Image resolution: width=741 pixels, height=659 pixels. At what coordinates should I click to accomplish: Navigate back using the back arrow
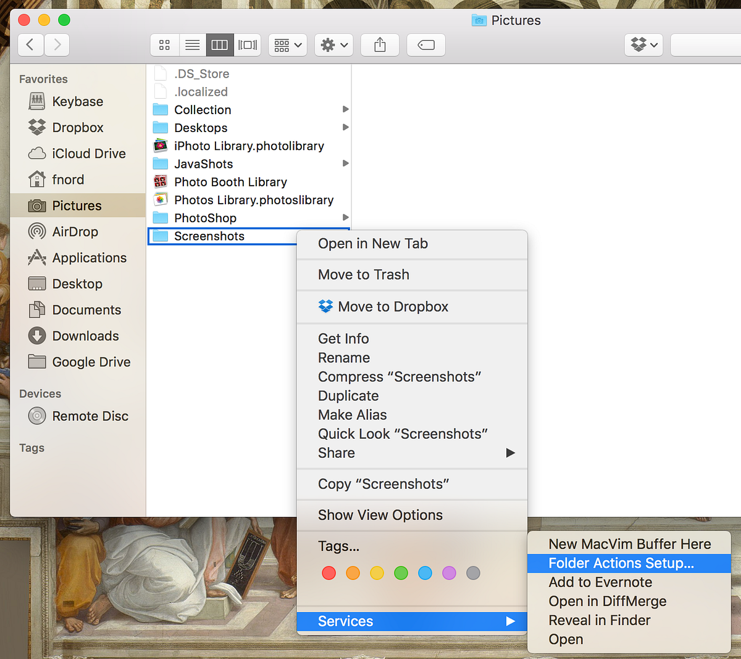click(30, 44)
